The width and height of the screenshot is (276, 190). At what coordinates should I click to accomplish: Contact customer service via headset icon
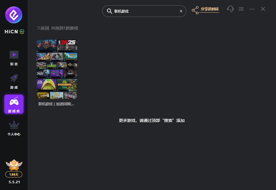point(231,9)
